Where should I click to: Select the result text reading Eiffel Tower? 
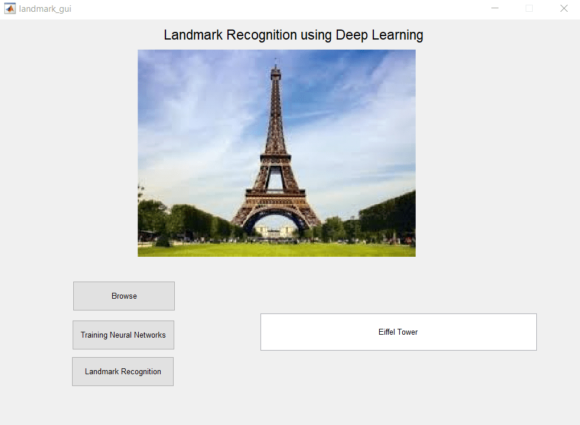point(398,332)
